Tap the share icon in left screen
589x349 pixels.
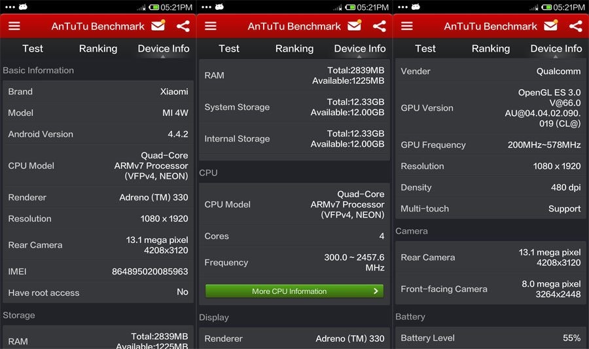click(183, 26)
